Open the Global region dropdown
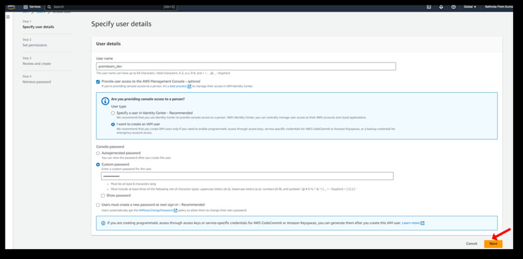This screenshot has width=523, height=259. point(469,7)
